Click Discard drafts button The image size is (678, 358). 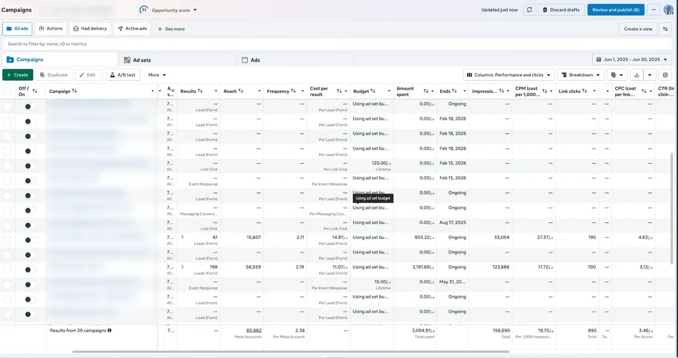[x=561, y=10]
